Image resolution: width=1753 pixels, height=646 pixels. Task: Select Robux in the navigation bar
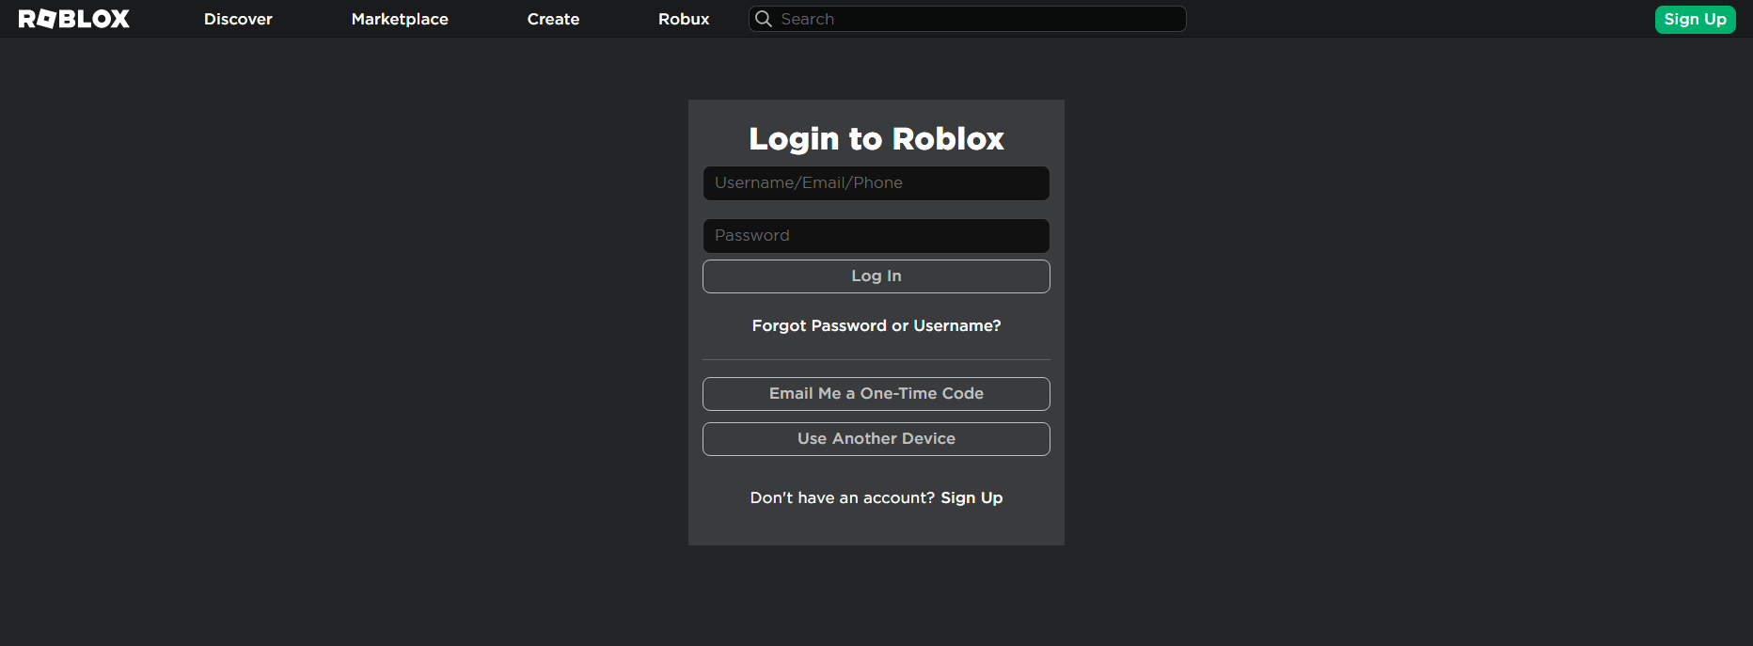pos(684,19)
